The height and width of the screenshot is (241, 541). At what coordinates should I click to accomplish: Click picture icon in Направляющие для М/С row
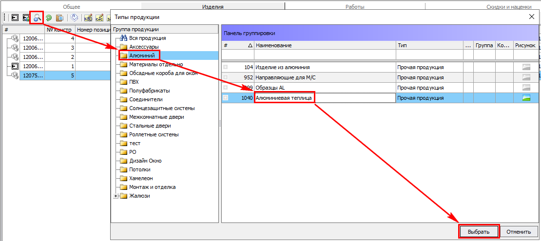coord(526,77)
